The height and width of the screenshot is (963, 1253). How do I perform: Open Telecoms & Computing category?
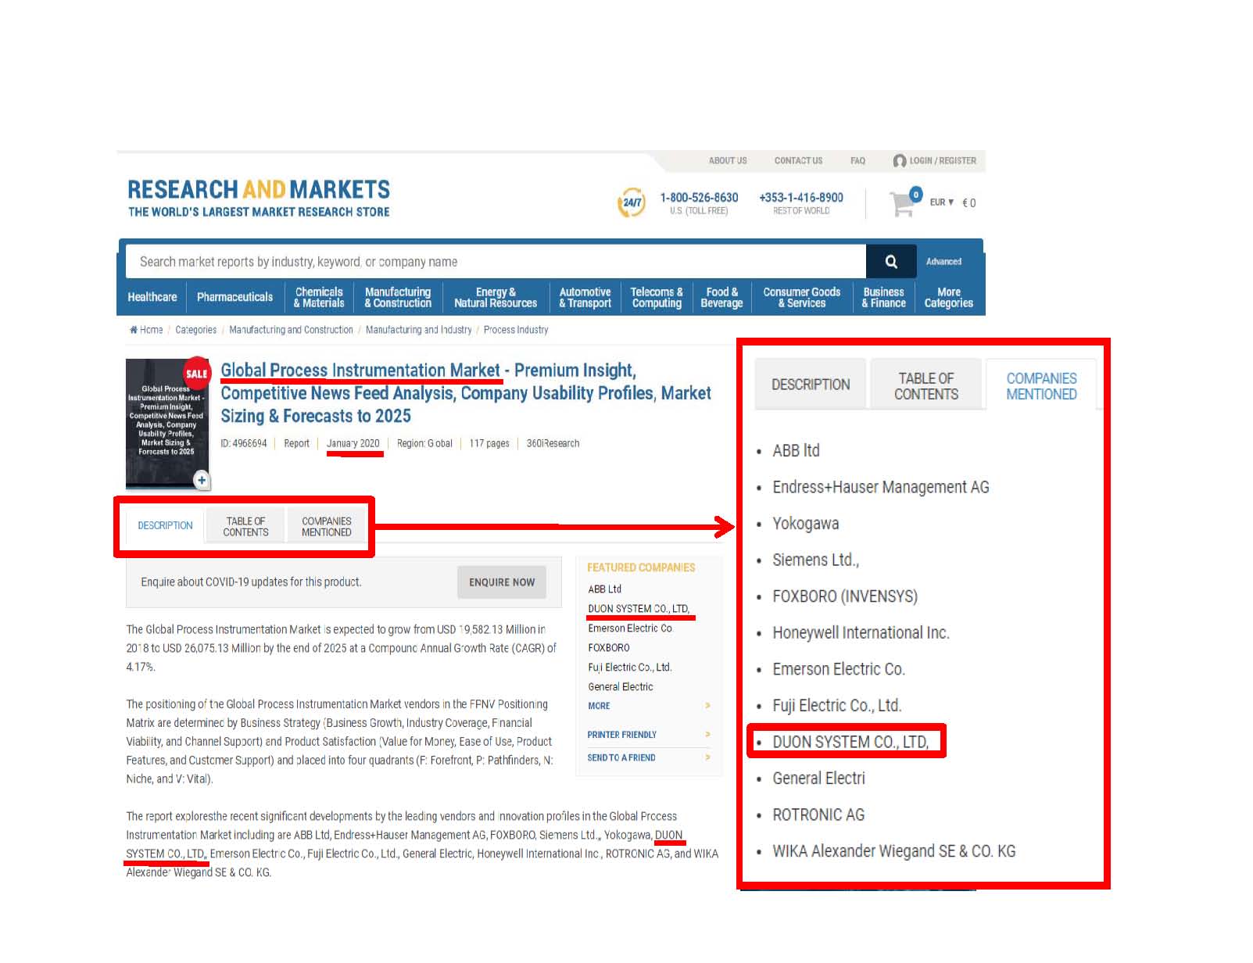tap(657, 298)
